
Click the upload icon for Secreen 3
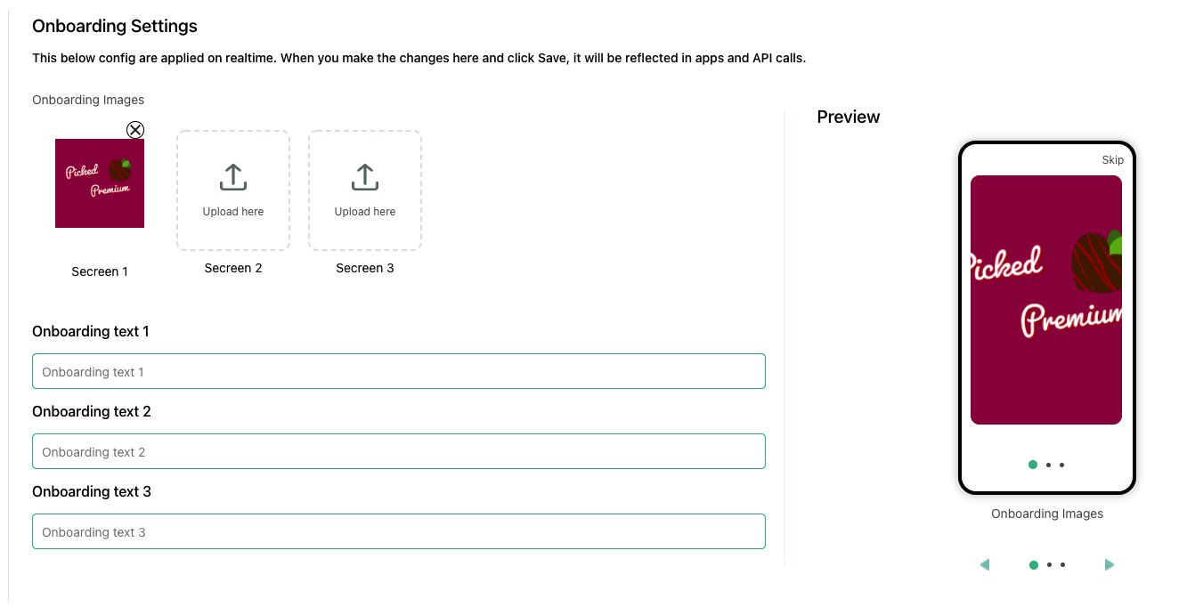364,177
